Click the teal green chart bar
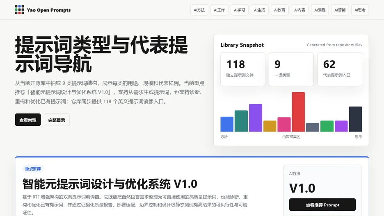This screenshot has width=384, height=216. point(241,121)
